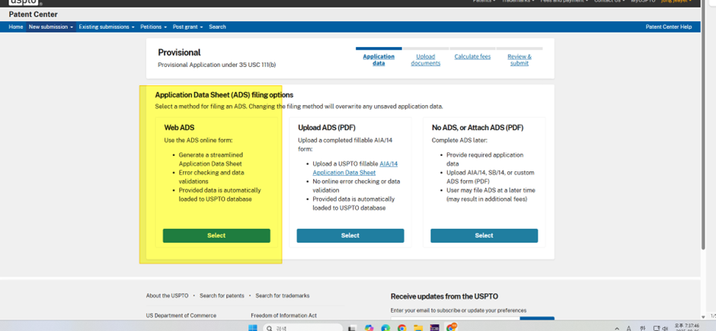Open the Windows Start menu icon
Image resolution: width=716 pixels, height=331 pixels.
pos(253,327)
